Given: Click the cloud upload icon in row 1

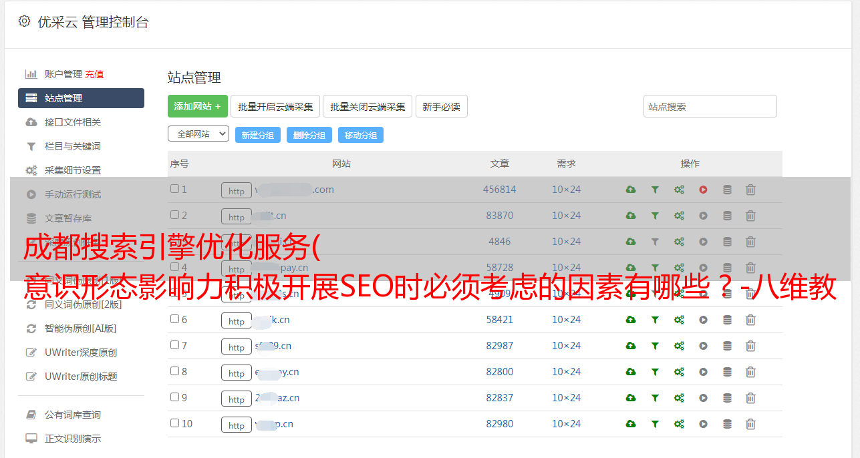Looking at the screenshot, I should click(x=631, y=190).
